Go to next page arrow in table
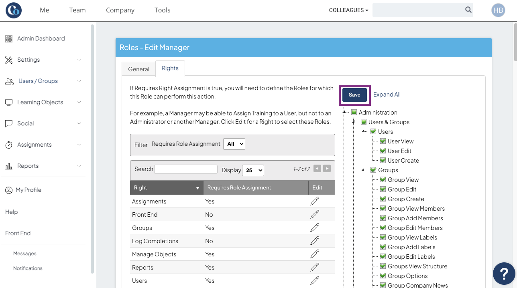This screenshot has height=288, width=517. pos(327,169)
